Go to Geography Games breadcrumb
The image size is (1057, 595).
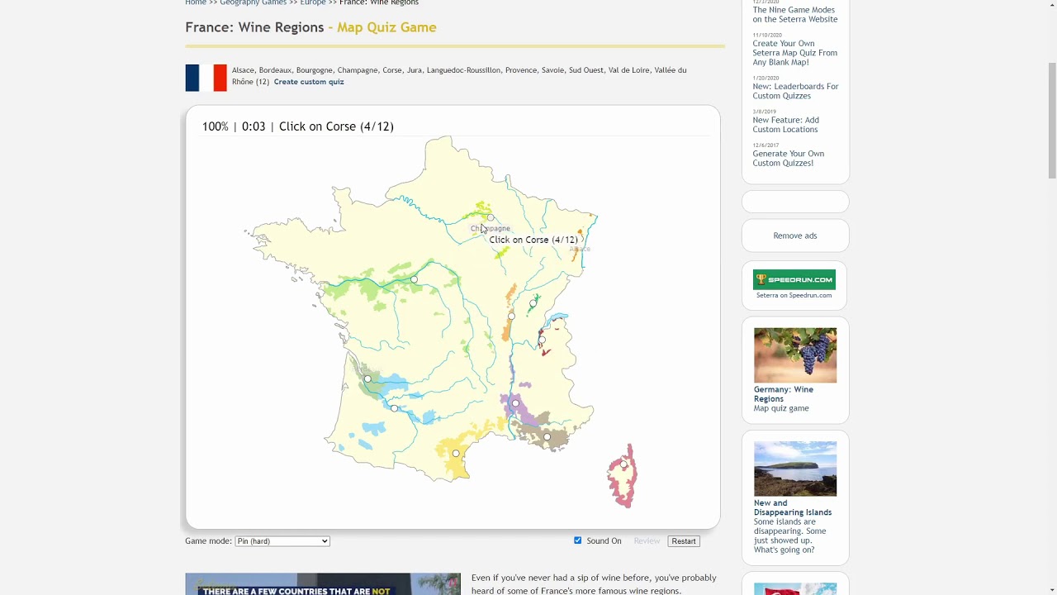pyautogui.click(x=253, y=3)
